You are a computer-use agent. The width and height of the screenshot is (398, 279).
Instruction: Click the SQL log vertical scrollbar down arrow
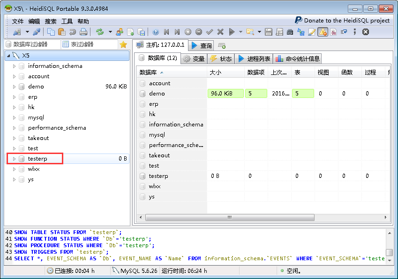[390, 260]
